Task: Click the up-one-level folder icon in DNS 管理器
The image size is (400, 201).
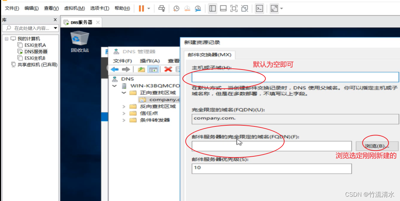Action: point(141,69)
